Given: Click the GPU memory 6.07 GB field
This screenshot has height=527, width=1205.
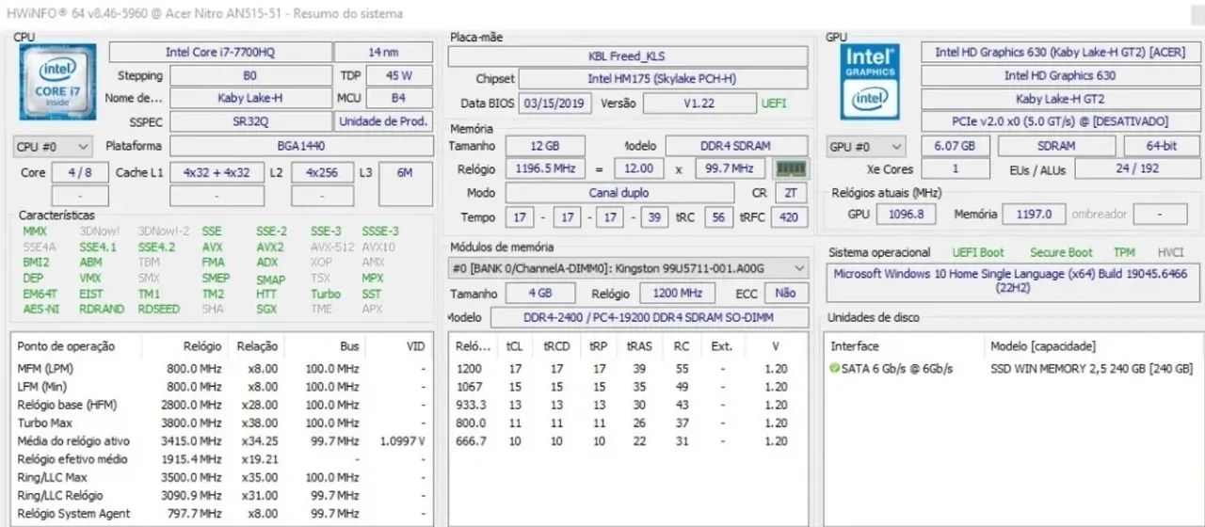Looking at the screenshot, I should tap(955, 146).
